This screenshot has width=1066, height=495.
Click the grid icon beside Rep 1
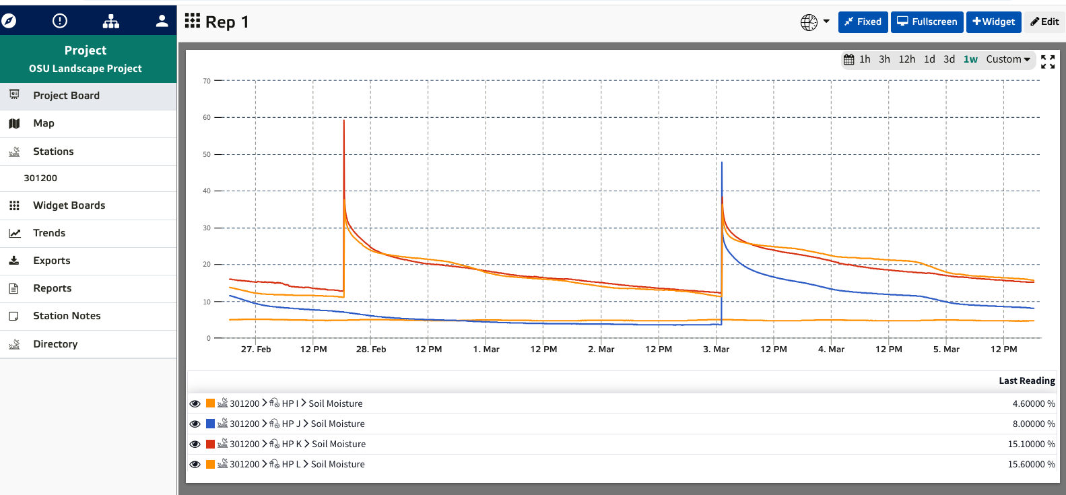click(x=193, y=21)
